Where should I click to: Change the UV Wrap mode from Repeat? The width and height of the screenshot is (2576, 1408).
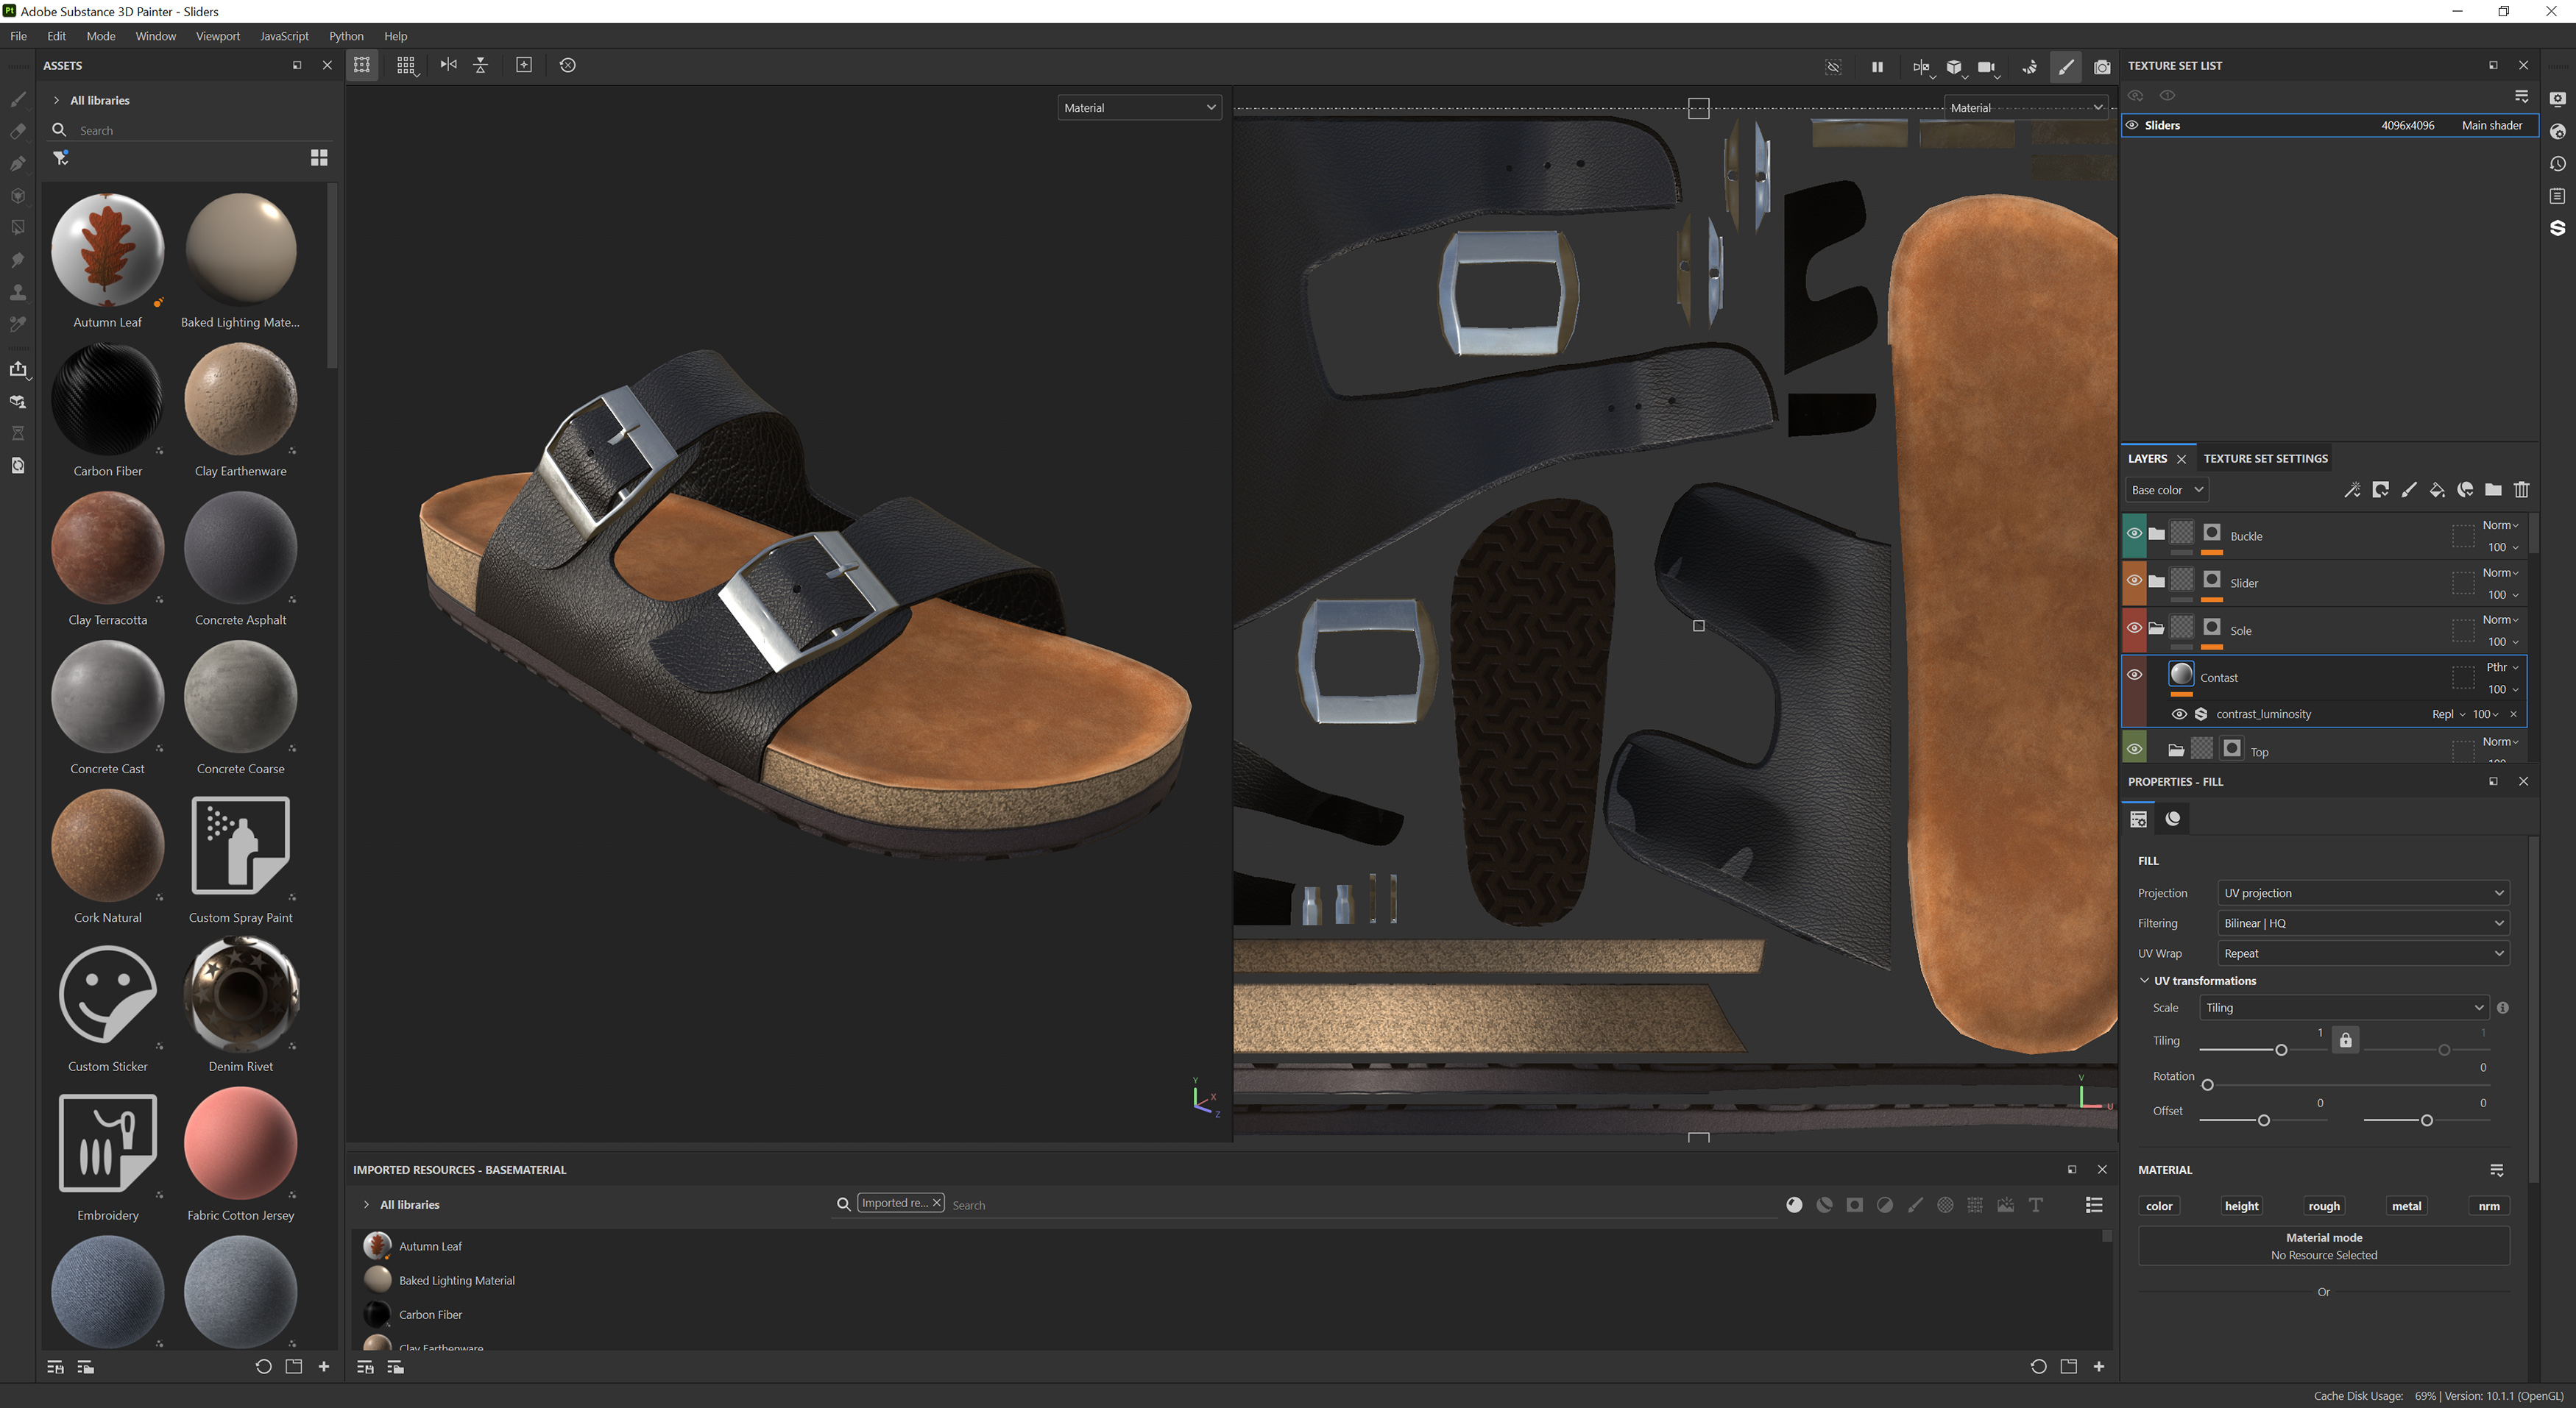pos(2362,953)
